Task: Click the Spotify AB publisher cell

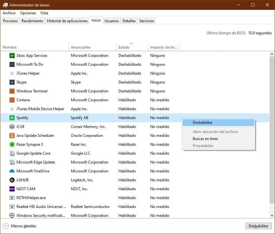Action: point(79,118)
